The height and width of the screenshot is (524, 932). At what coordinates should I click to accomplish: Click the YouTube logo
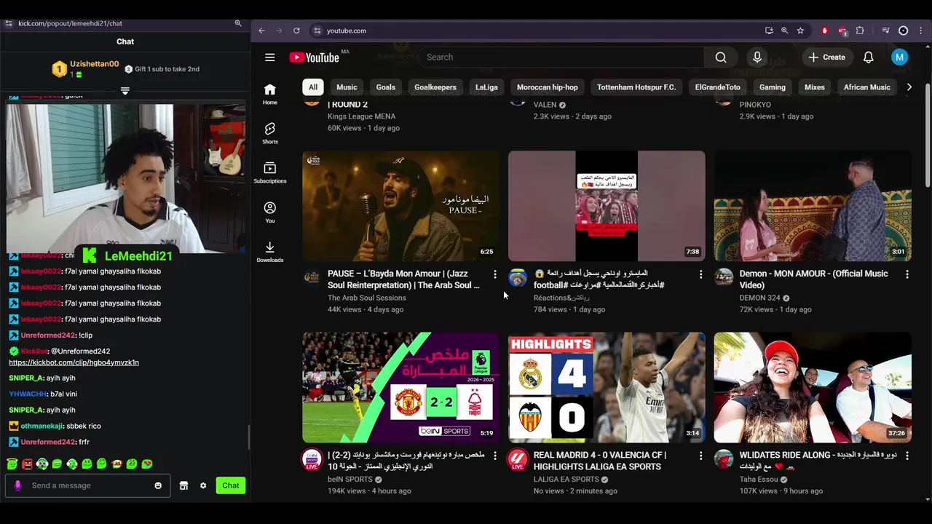tap(315, 57)
